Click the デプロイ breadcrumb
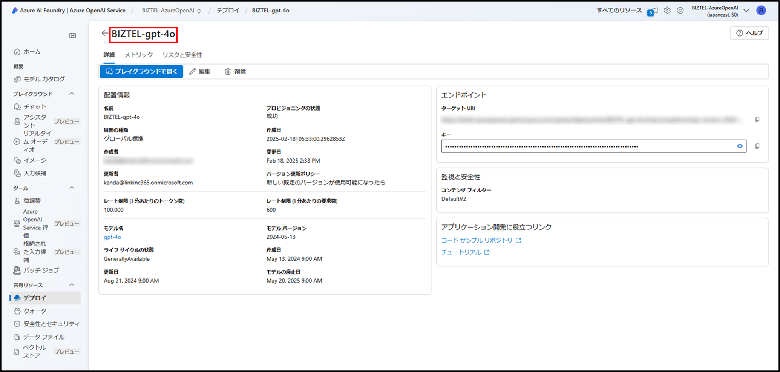This screenshot has height=372, width=780. click(228, 11)
